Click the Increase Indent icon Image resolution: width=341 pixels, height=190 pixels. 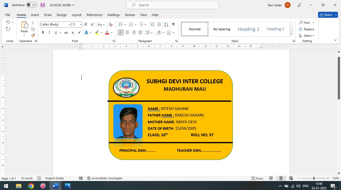159,24
